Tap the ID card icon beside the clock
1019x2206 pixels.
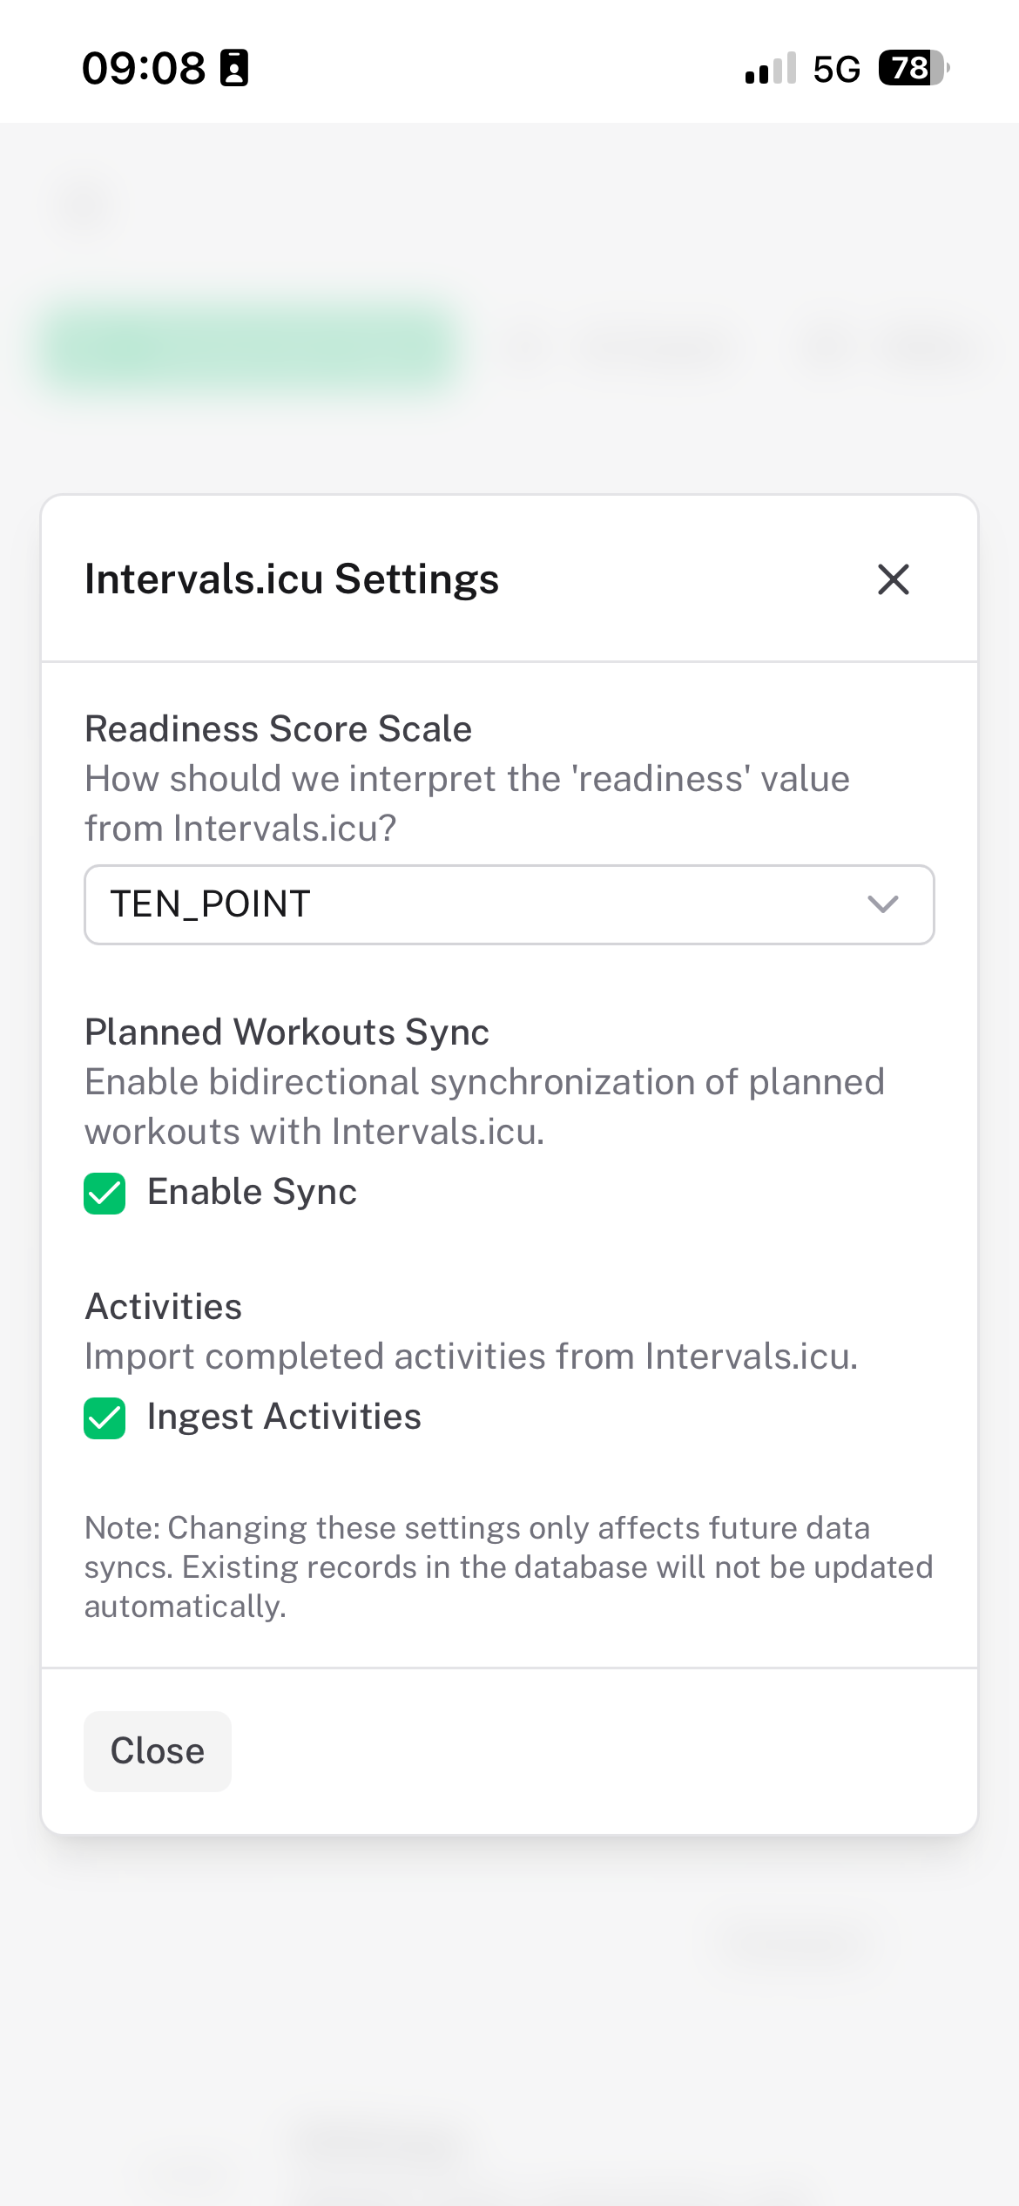click(x=234, y=68)
